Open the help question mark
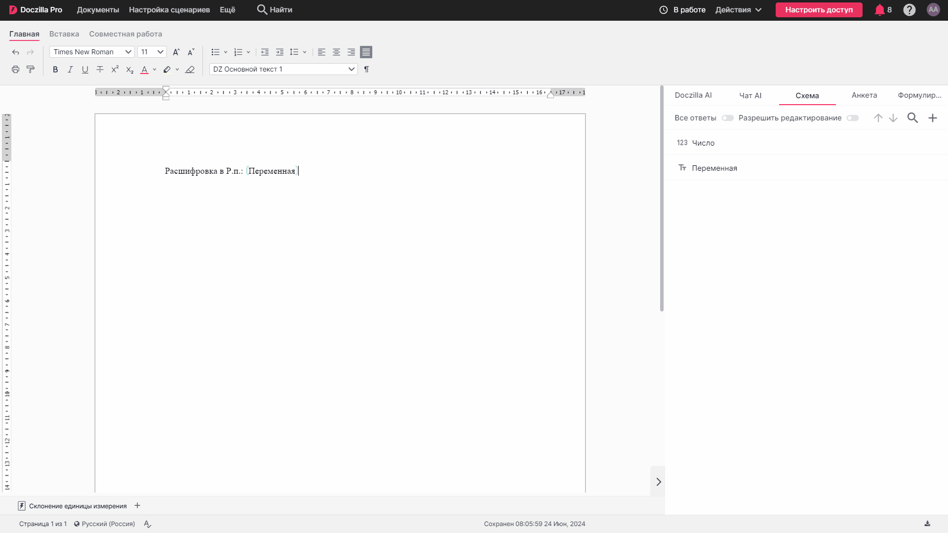The width and height of the screenshot is (948, 533). pyautogui.click(x=909, y=10)
